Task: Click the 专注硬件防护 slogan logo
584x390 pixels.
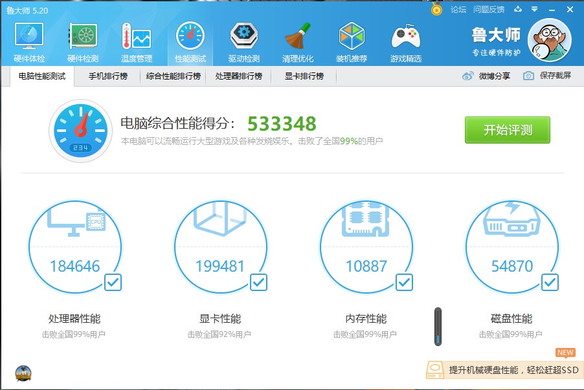Action: click(x=496, y=52)
